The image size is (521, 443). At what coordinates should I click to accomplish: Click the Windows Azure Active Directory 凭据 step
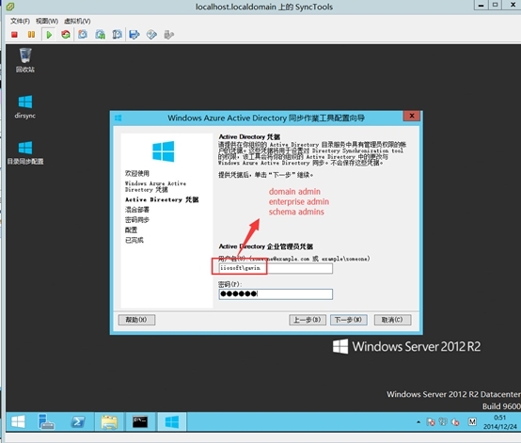click(155, 186)
